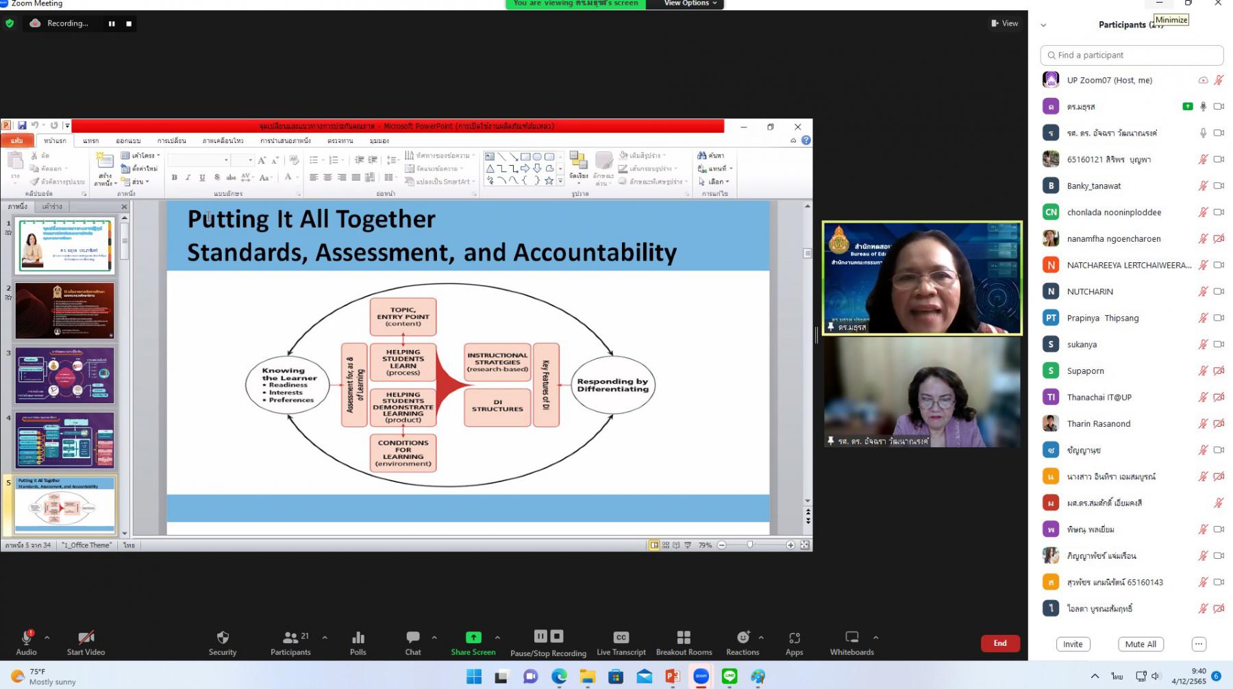Click the Italic button in PowerPoint ribbon
Image resolution: width=1233 pixels, height=689 pixels.
point(188,177)
